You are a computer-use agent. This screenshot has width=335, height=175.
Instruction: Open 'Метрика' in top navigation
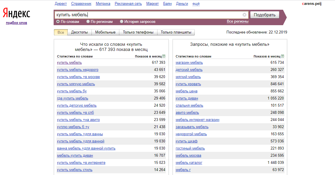click(x=103, y=4)
